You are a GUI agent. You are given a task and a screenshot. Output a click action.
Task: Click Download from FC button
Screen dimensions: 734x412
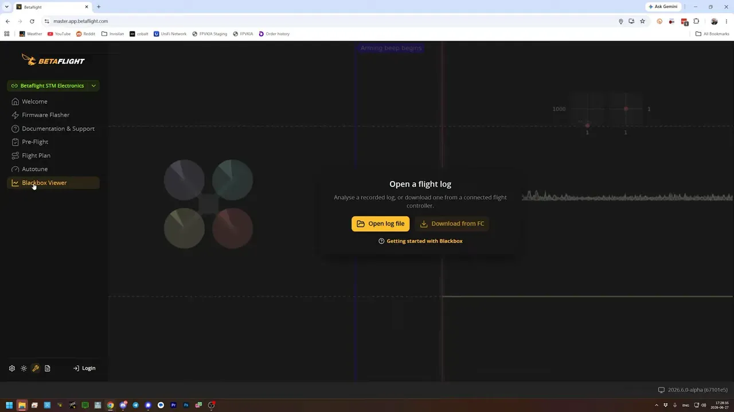pos(452,224)
